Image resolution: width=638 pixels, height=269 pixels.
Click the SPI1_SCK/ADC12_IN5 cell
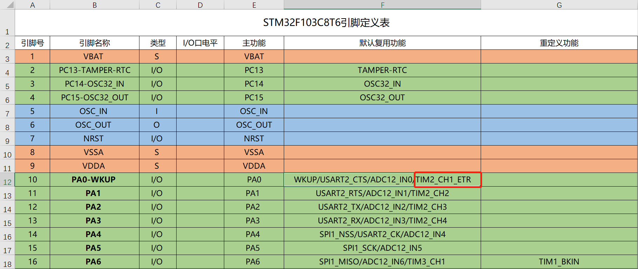click(382, 248)
